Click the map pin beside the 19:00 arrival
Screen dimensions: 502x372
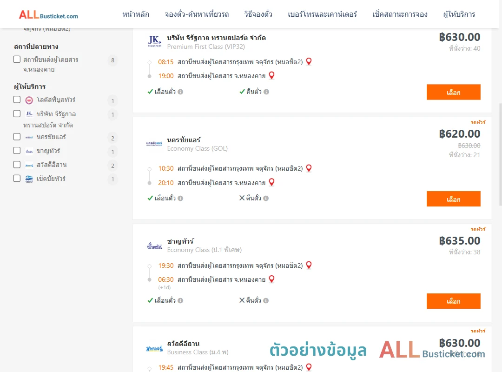(x=272, y=76)
